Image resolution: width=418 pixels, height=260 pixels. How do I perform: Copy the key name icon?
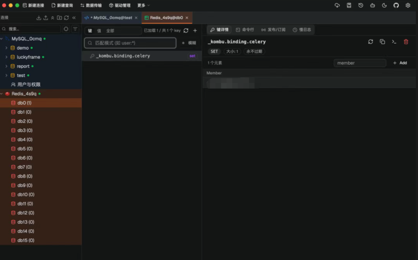coord(382,42)
